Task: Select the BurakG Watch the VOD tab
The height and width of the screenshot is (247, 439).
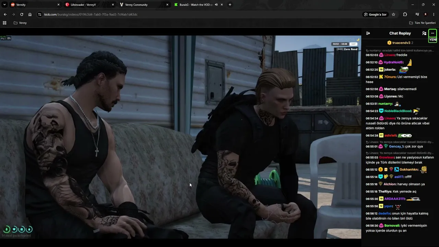Action: [199, 5]
